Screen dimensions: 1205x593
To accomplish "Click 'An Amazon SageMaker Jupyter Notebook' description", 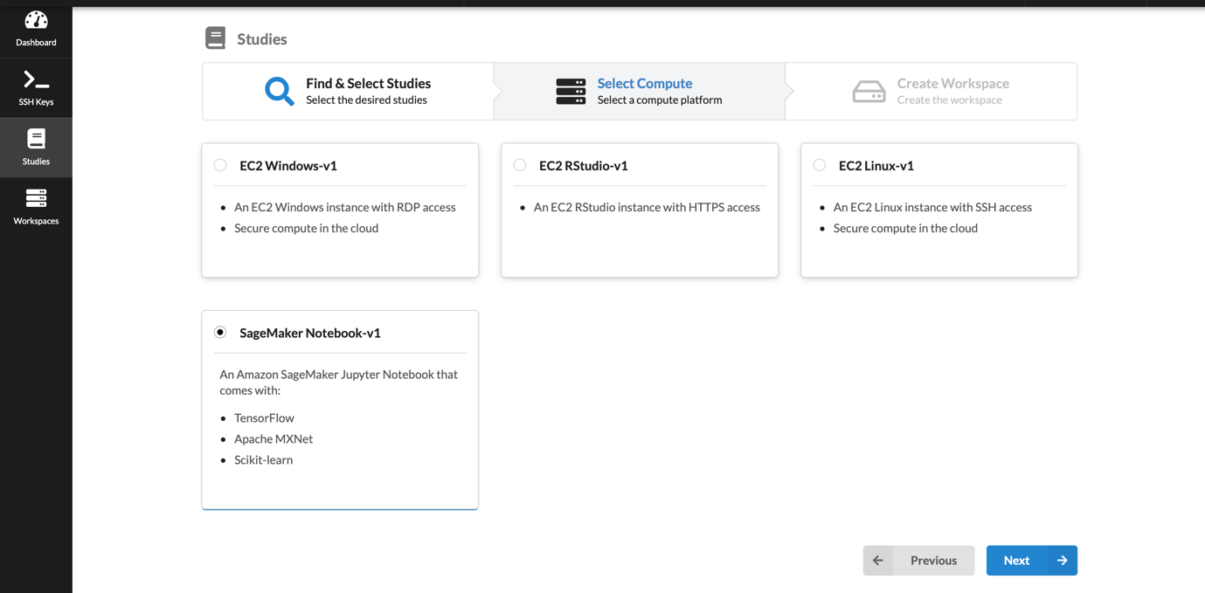I will pyautogui.click(x=339, y=382).
